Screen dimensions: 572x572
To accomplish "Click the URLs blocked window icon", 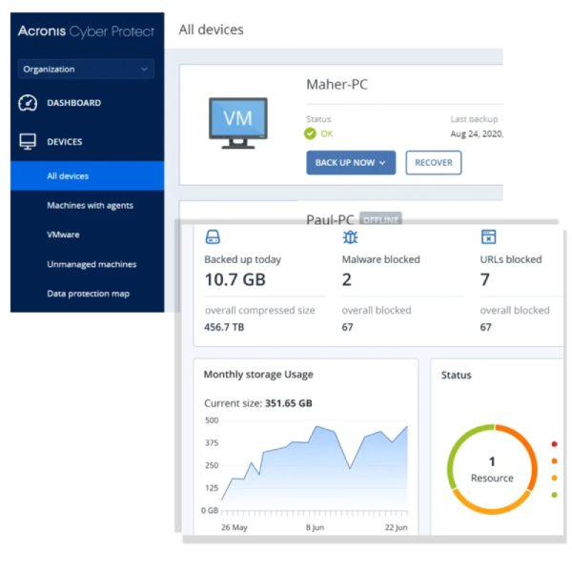I will pyautogui.click(x=488, y=236).
